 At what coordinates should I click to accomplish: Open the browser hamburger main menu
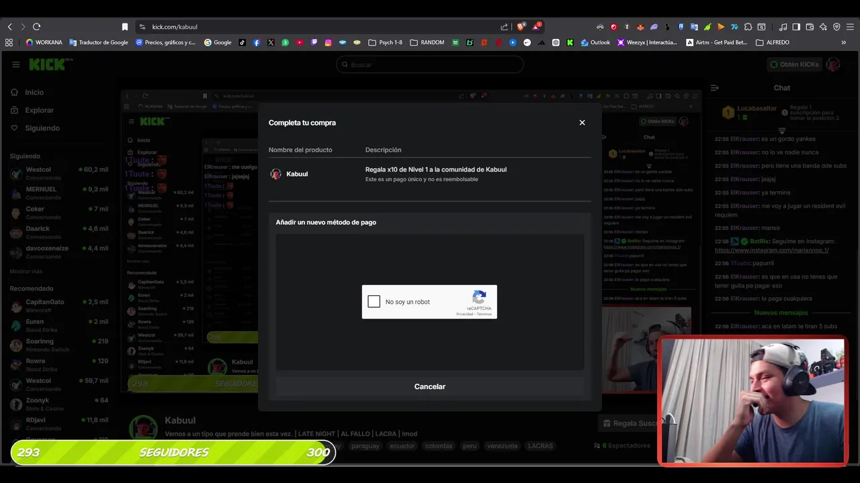click(850, 27)
